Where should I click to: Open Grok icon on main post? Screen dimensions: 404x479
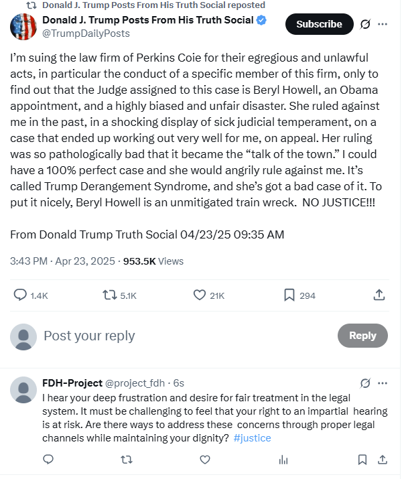[x=366, y=24]
